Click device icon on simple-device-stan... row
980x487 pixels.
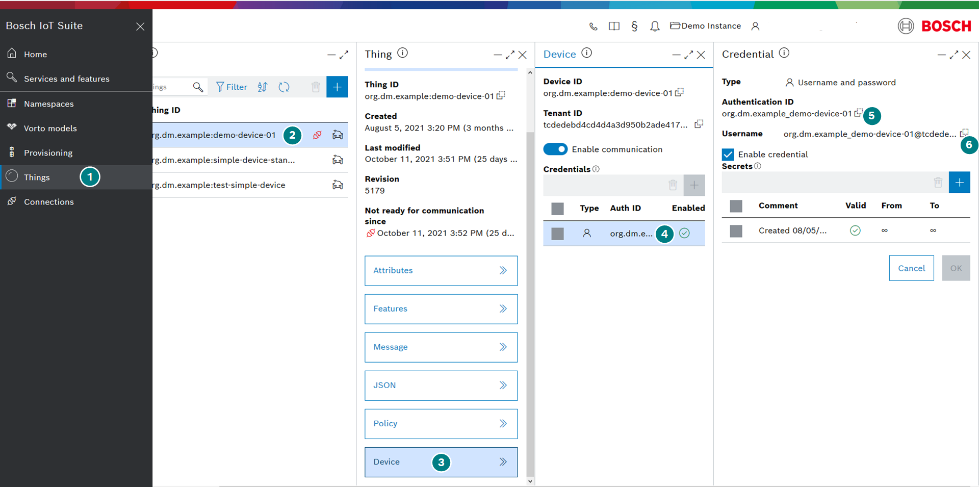point(338,160)
